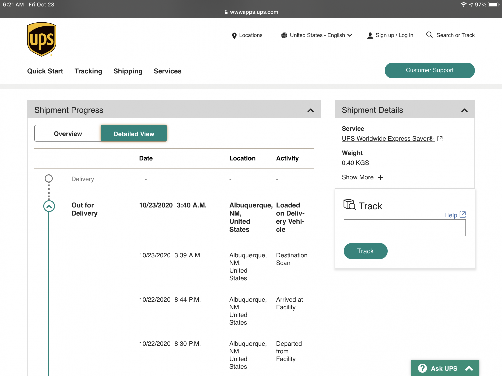Click the Out for Delivery circle marker
The width and height of the screenshot is (502, 376).
pos(49,206)
